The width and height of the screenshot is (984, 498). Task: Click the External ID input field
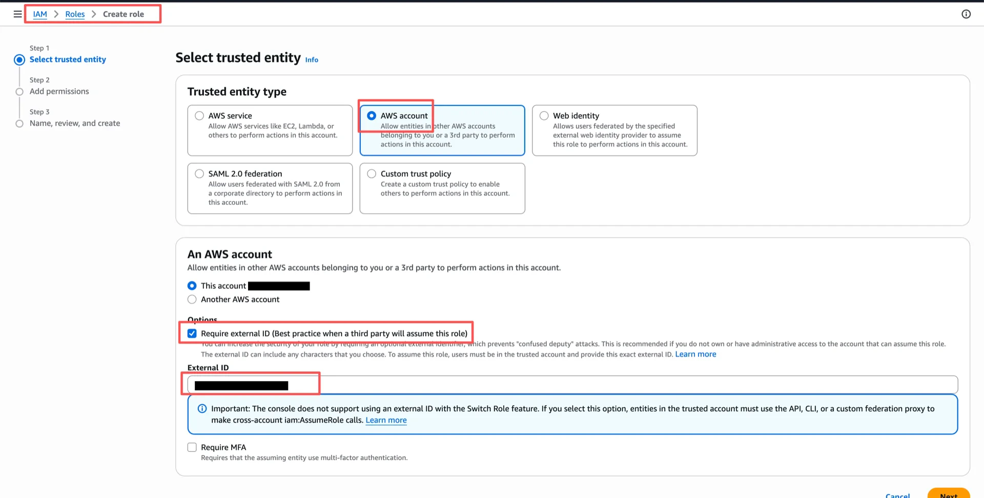click(x=572, y=385)
